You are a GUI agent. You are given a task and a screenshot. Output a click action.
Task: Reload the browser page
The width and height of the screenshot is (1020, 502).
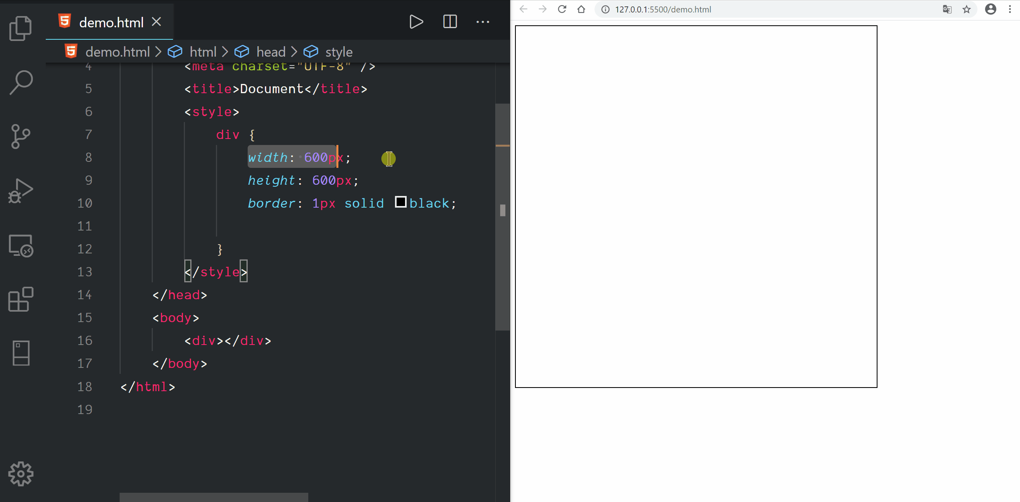[562, 9]
